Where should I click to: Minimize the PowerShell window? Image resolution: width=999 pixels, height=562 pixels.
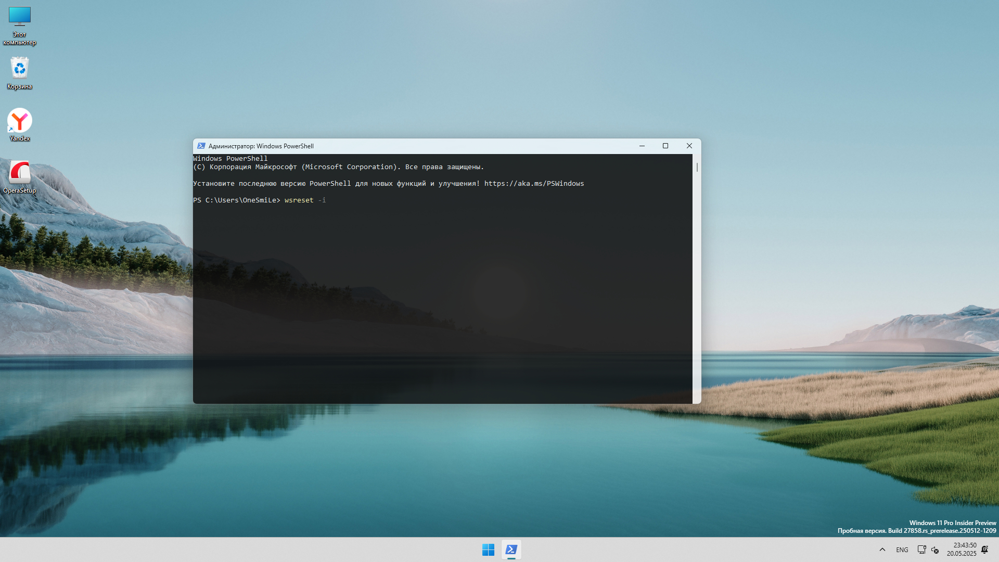pos(642,146)
